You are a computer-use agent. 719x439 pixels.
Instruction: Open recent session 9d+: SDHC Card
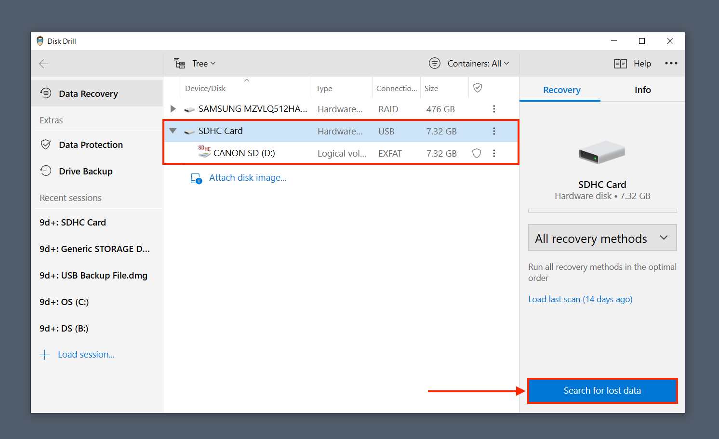(x=97, y=222)
